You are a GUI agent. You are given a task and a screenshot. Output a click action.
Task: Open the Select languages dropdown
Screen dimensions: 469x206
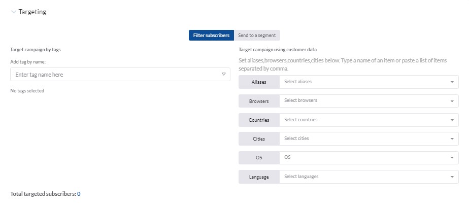(x=369, y=177)
